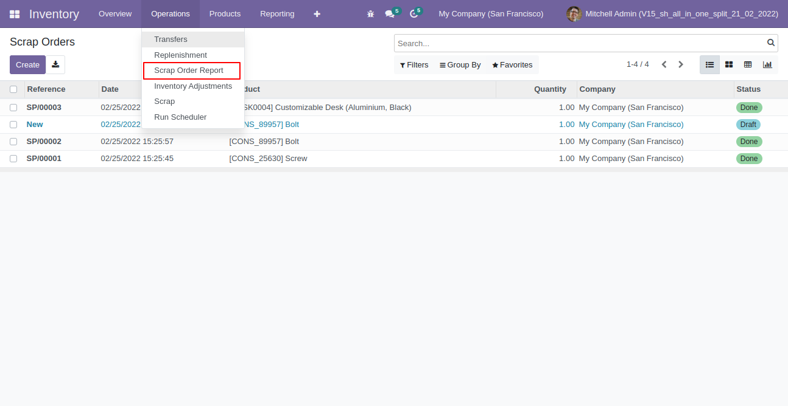Open the Group By dropdown
Viewport: 788px width, 406px height.
point(460,65)
